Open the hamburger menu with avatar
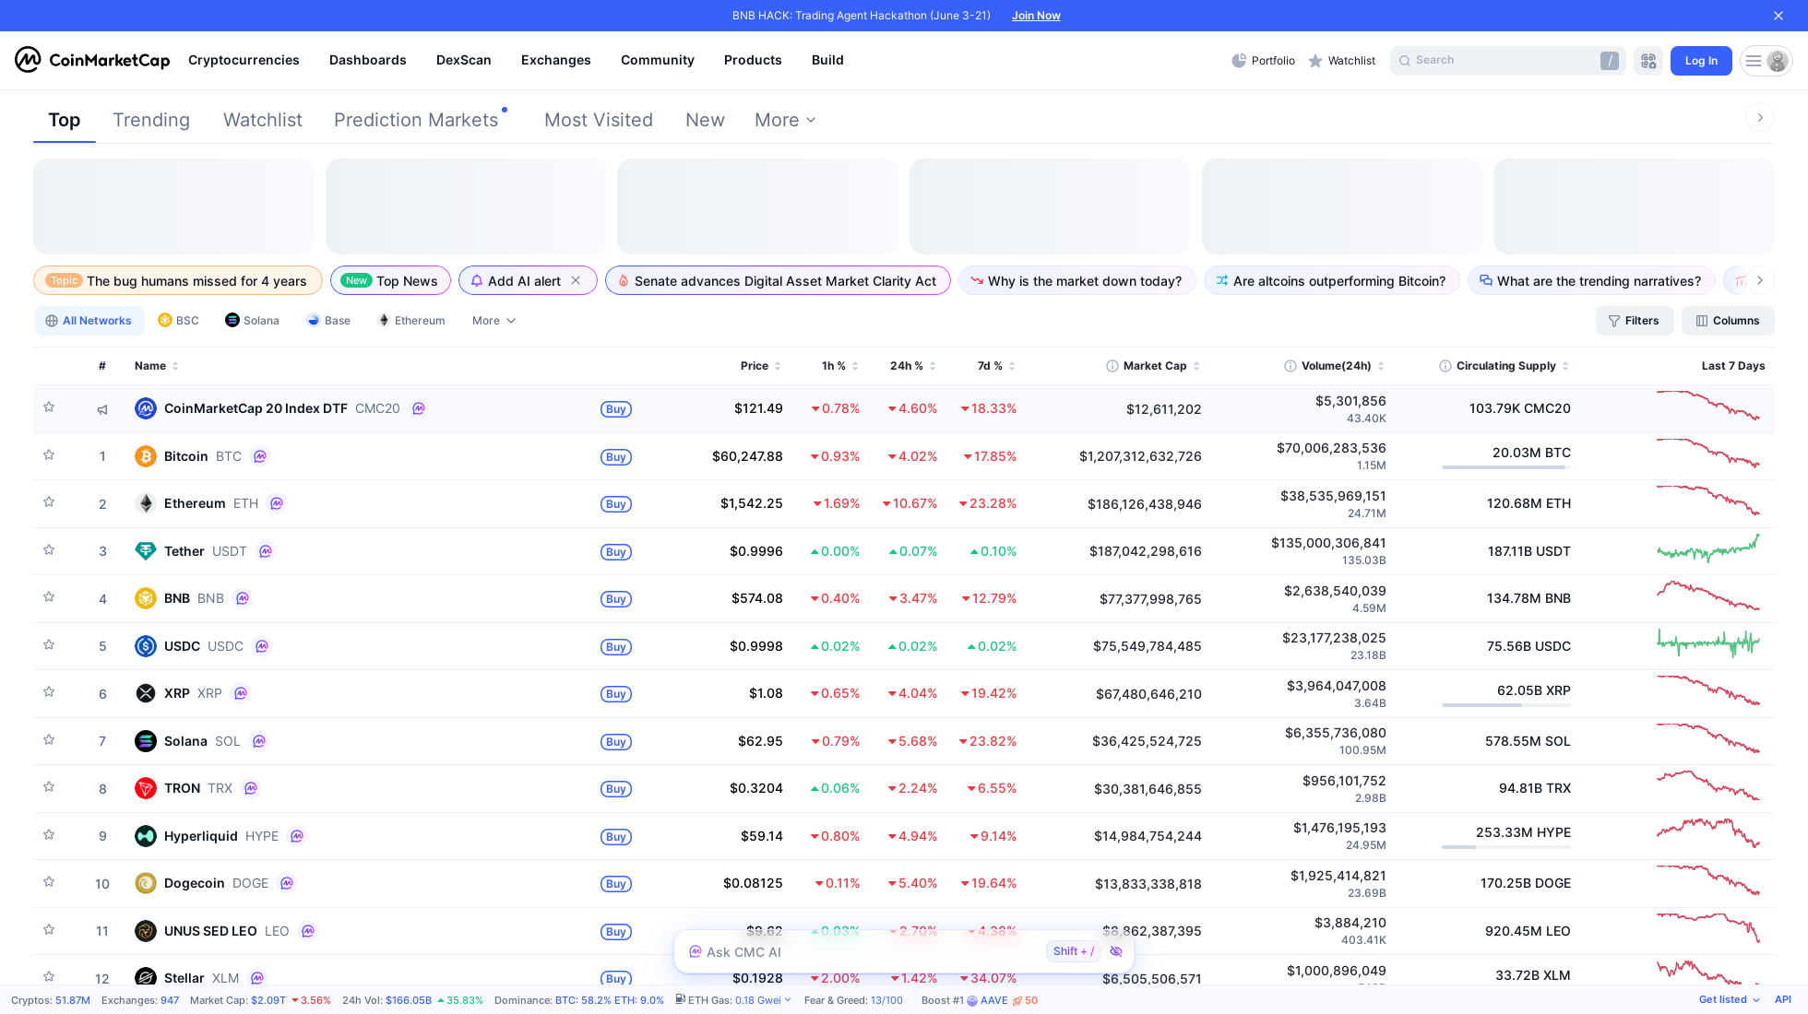 (1766, 61)
